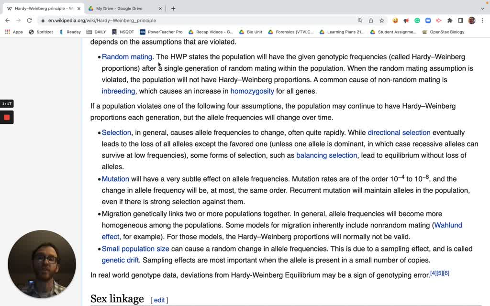The image size is (490, 306).
Task: Follow the Random mating link
Action: coord(126,56)
